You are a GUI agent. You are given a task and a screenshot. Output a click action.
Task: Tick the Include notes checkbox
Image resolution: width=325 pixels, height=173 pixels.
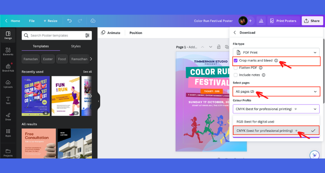pos(236,75)
